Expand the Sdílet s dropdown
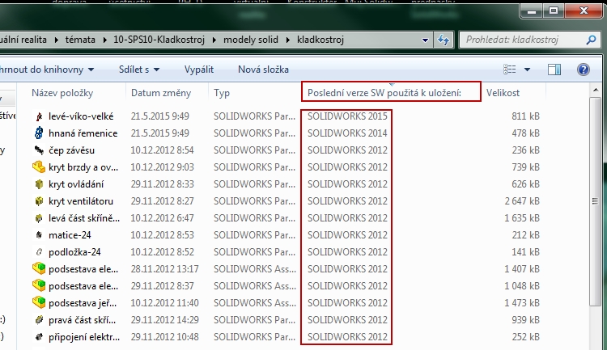The image size is (607, 350). point(156,70)
